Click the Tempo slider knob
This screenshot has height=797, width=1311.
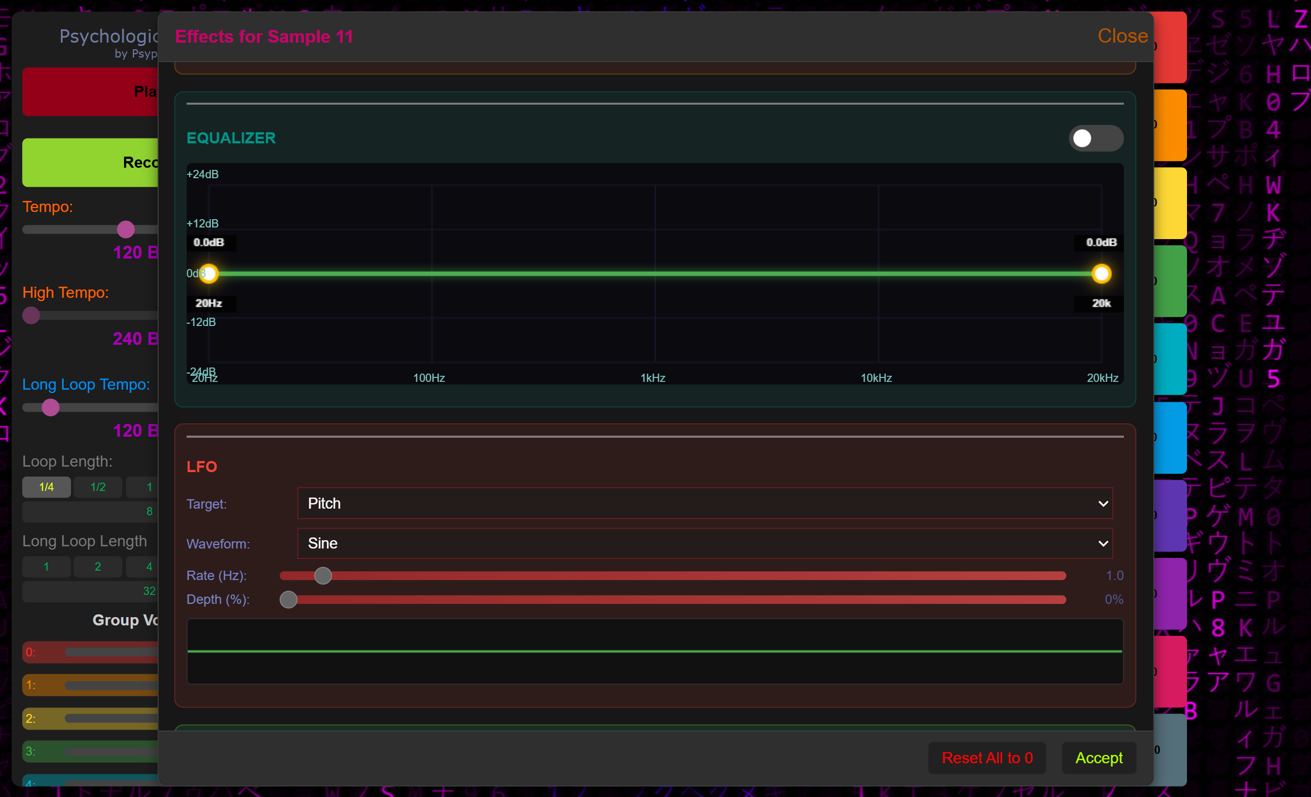[x=126, y=229]
